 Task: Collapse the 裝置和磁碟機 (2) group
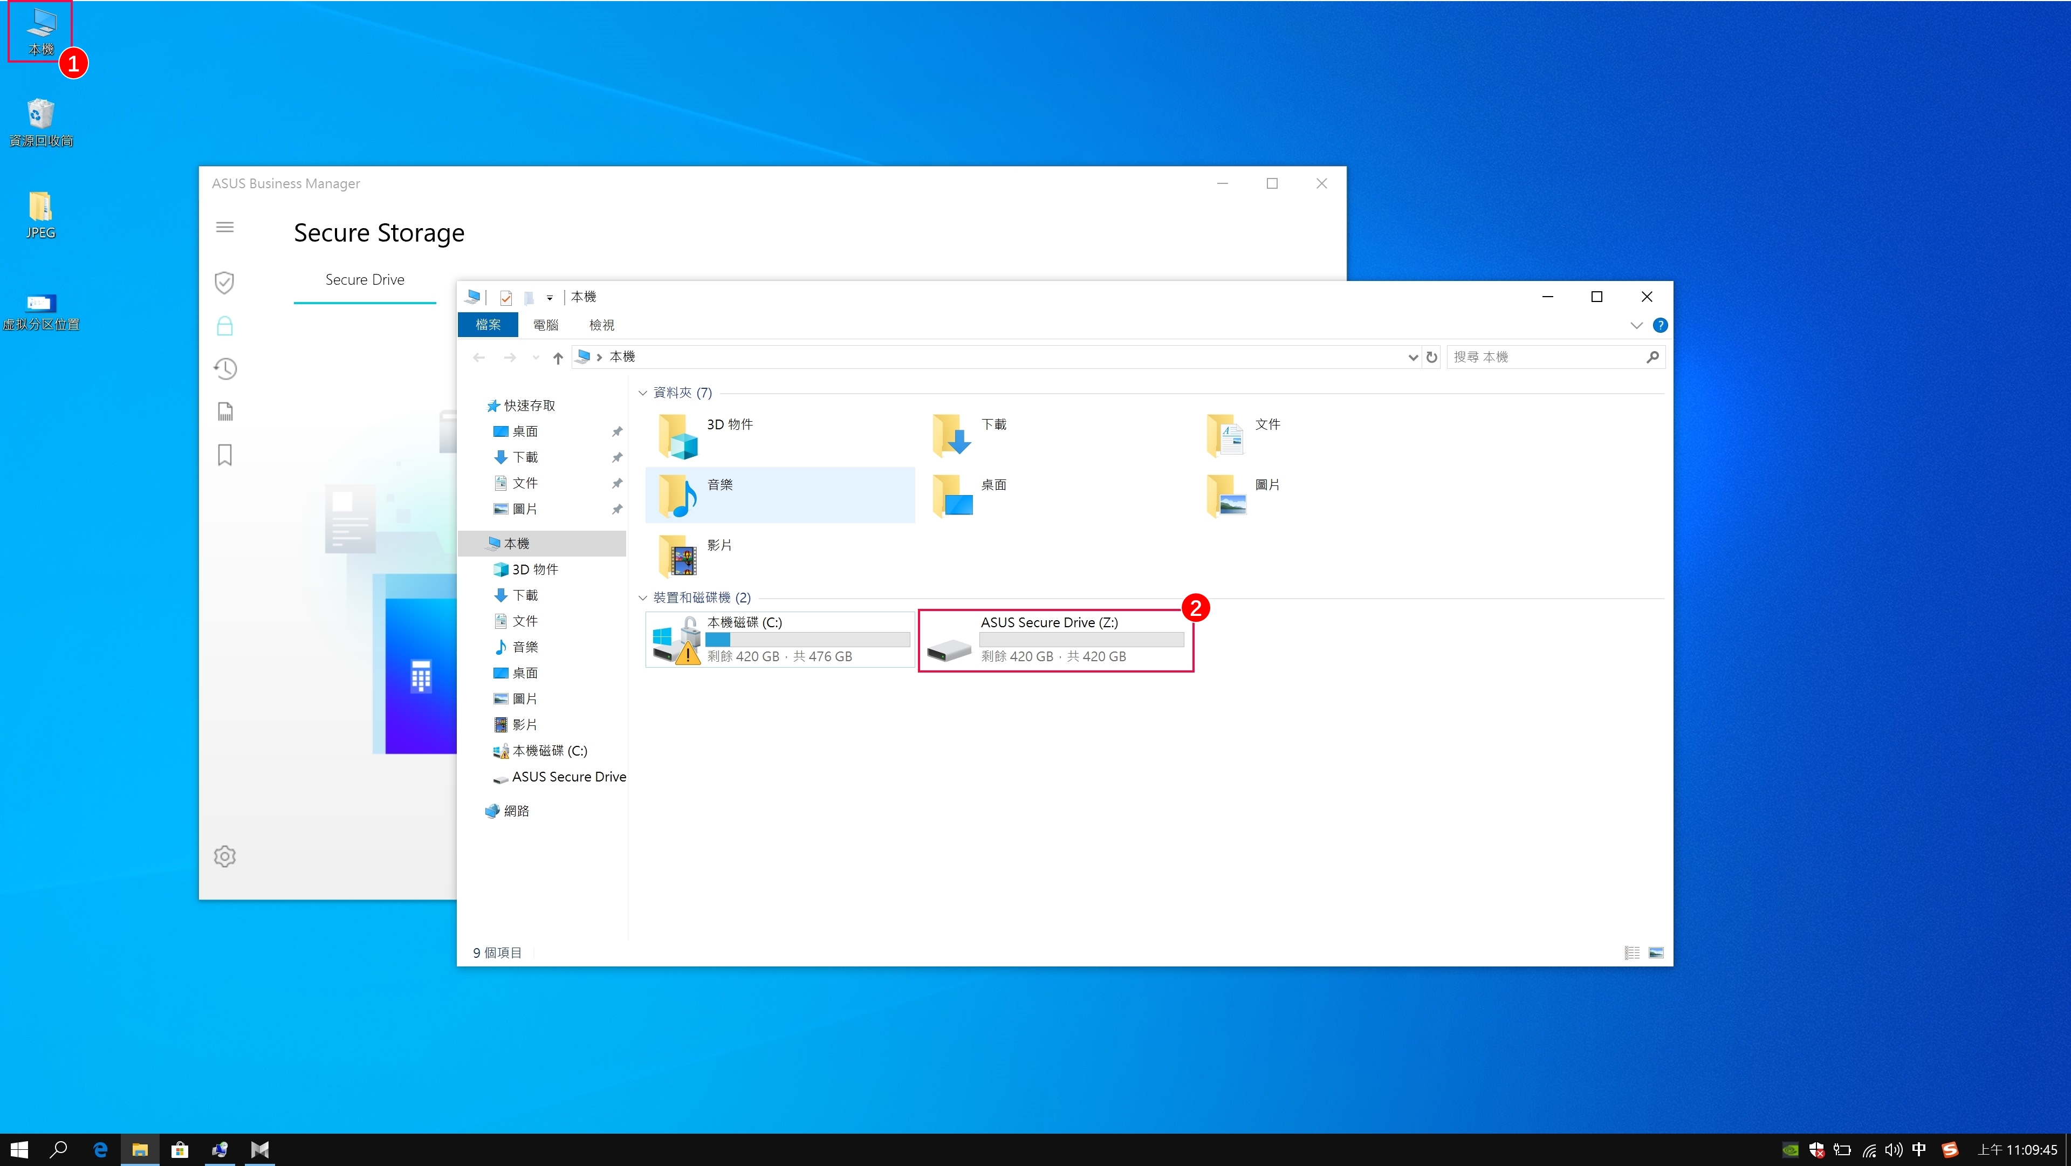click(642, 598)
